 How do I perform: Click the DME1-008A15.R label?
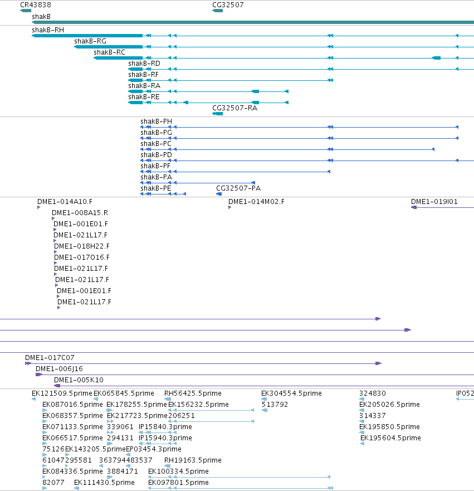pyautogui.click(x=80, y=213)
